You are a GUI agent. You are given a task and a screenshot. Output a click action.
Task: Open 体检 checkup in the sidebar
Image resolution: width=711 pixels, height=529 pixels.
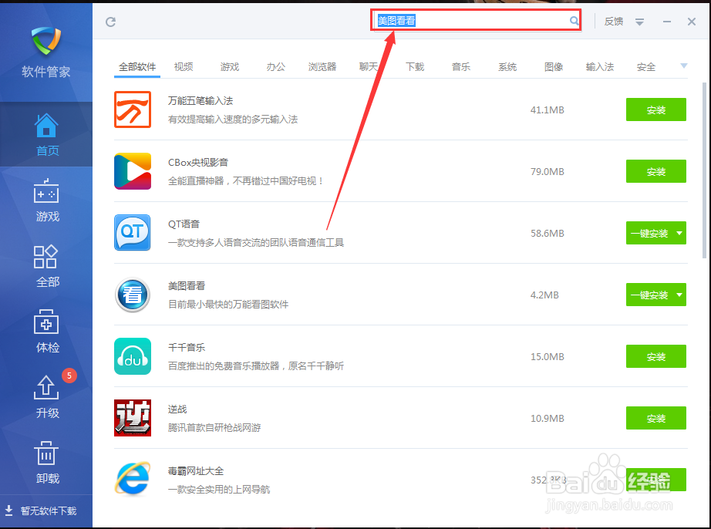pos(46,332)
